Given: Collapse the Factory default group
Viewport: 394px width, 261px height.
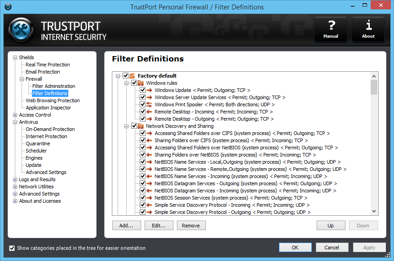Looking at the screenshot, I should [118, 76].
